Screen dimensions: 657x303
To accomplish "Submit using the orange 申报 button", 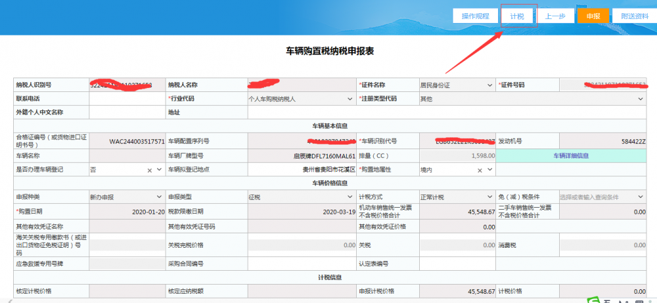I will coord(593,16).
